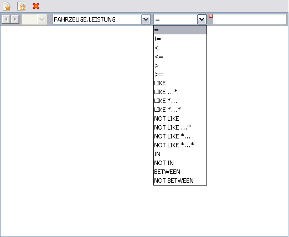Image resolution: width=289 pixels, height=237 pixels.
Task: Click the empty value input field
Action: point(250,19)
